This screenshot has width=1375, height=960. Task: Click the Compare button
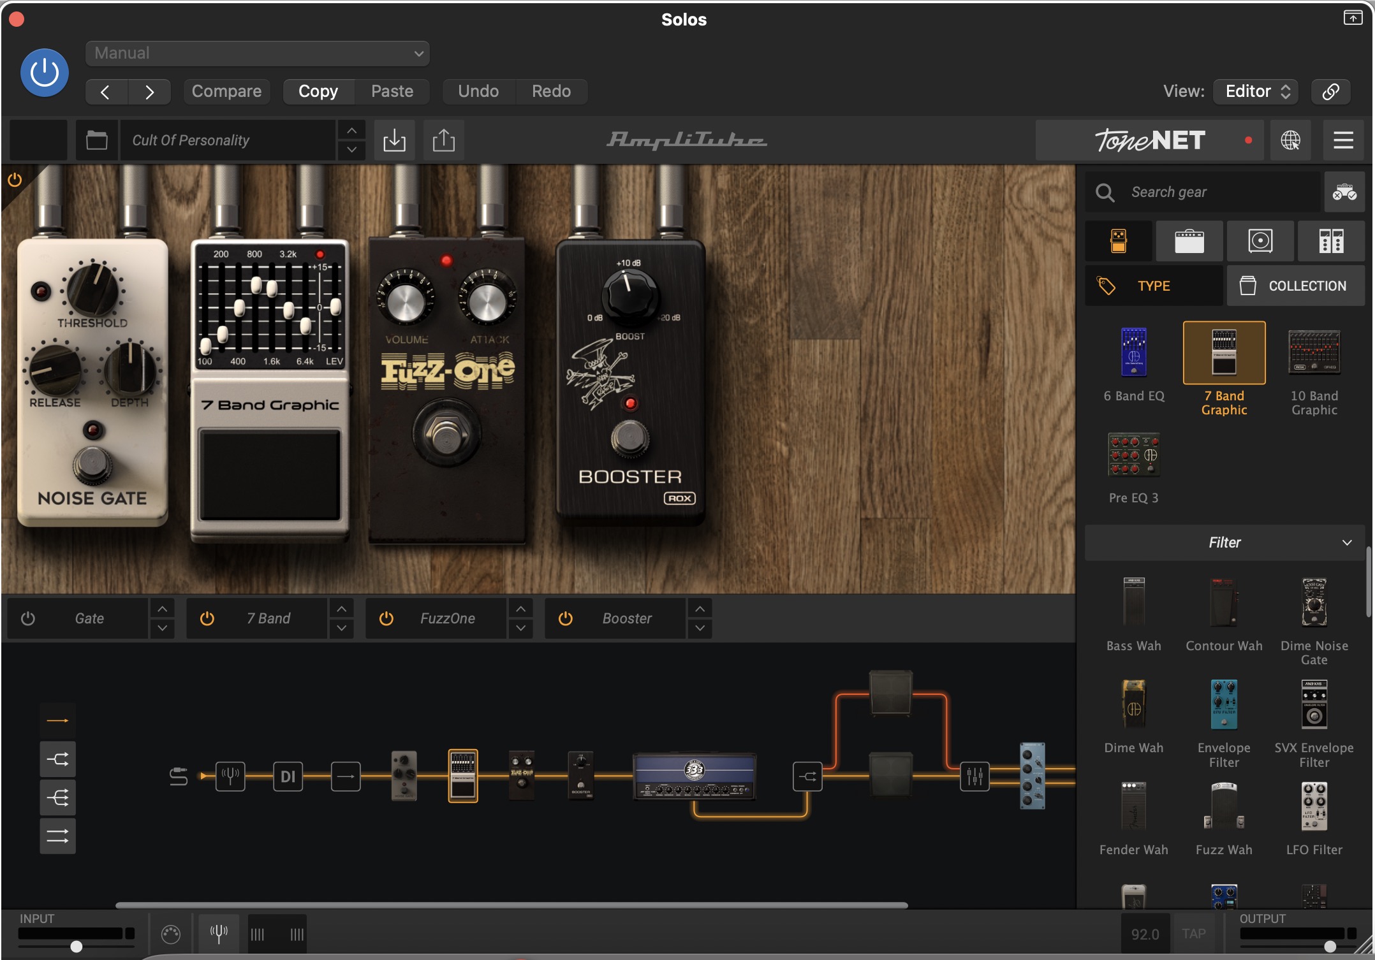(x=226, y=92)
